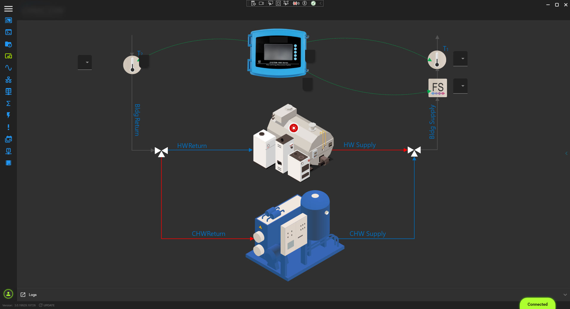The width and height of the screenshot is (570, 309).
Task: Open the exclamation alerts icon
Action: (8, 127)
